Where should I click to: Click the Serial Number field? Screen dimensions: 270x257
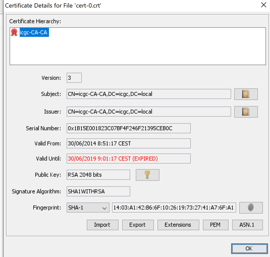(128, 128)
